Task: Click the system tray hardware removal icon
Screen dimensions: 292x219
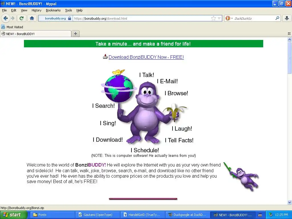Action: pyautogui.click(x=271, y=215)
